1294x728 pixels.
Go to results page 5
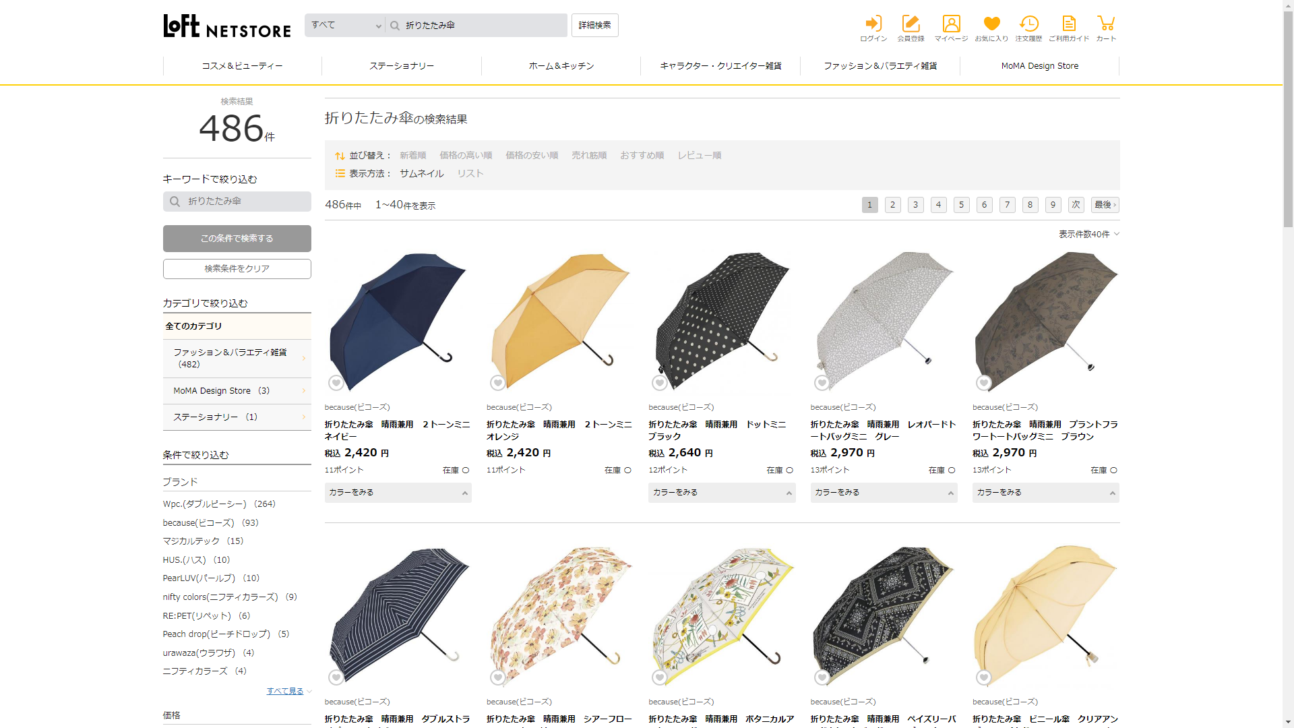point(961,205)
